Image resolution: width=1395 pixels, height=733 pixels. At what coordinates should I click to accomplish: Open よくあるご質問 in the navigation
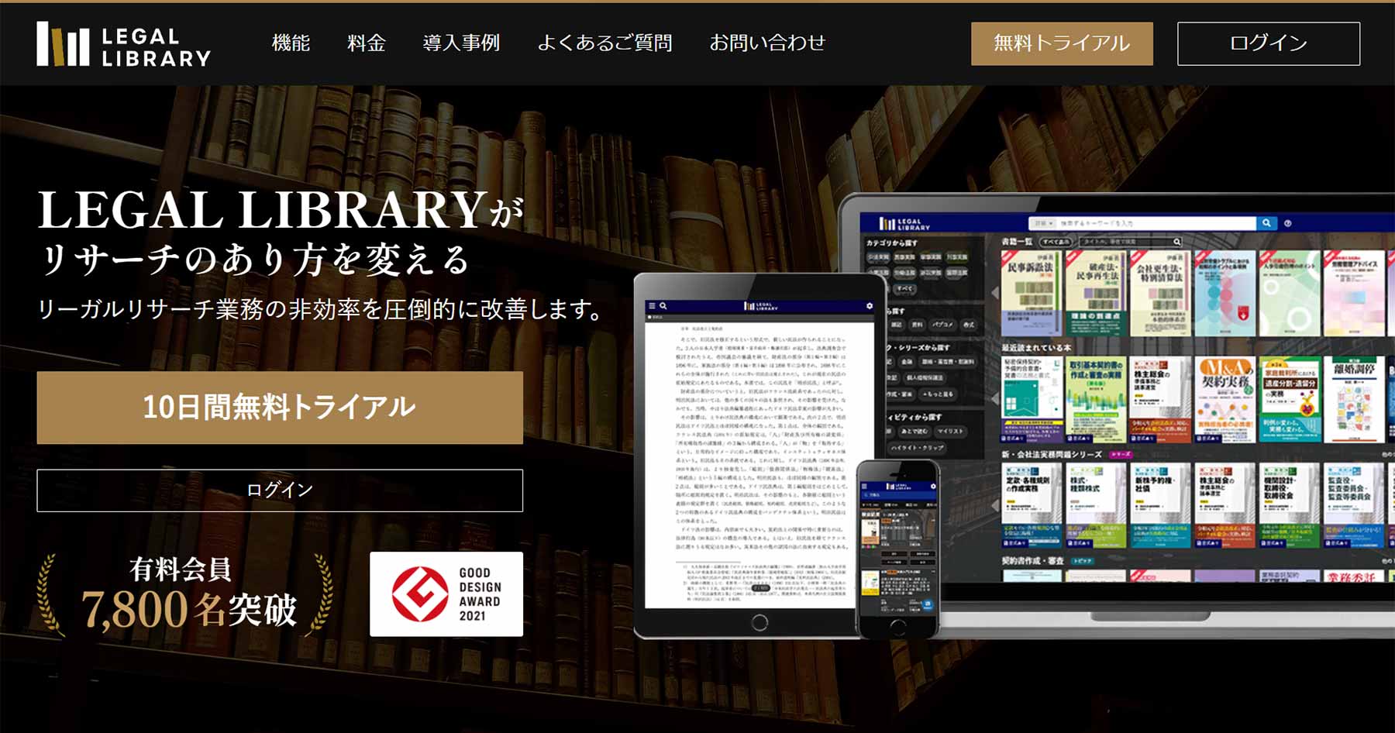click(604, 43)
